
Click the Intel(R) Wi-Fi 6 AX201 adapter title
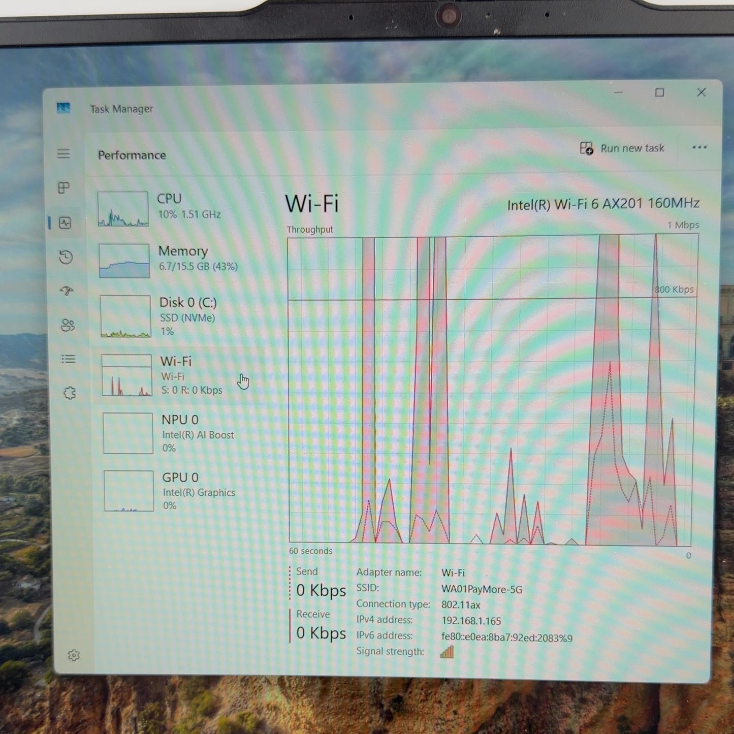603,204
